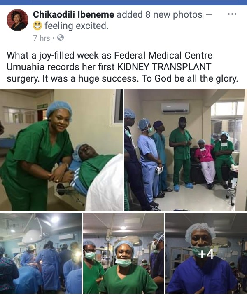Screen dimensions: 247x296
Task: Open the three-dot post options menu
Action: point(232,14)
